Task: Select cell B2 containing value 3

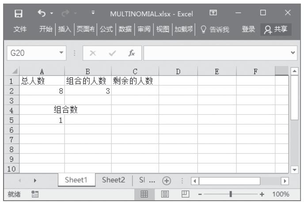Action: 88,91
